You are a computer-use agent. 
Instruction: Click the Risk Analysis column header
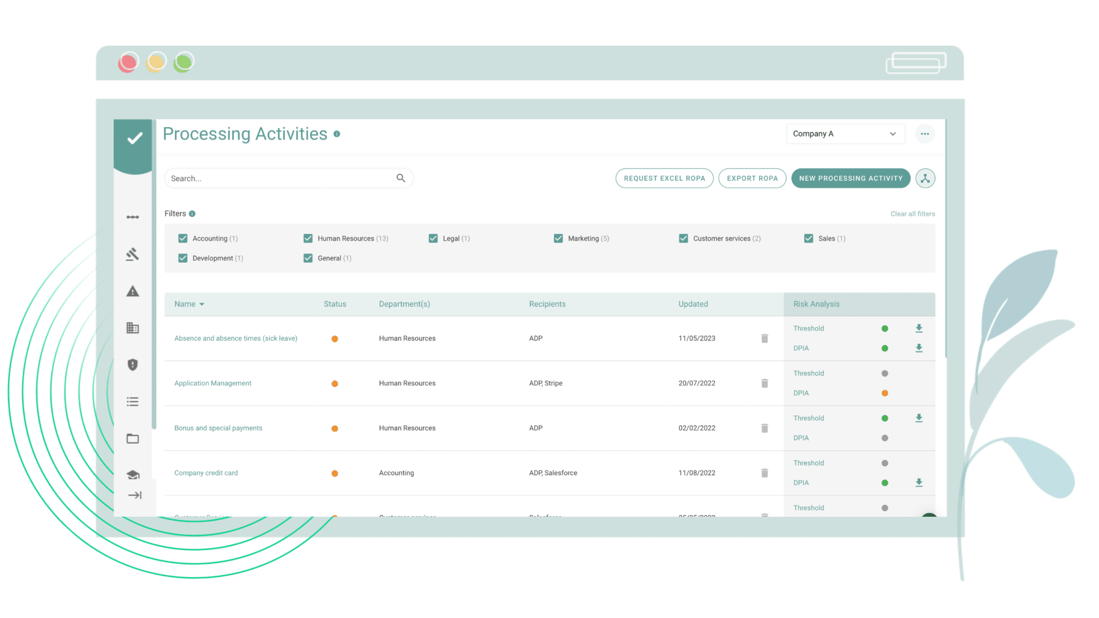(816, 304)
